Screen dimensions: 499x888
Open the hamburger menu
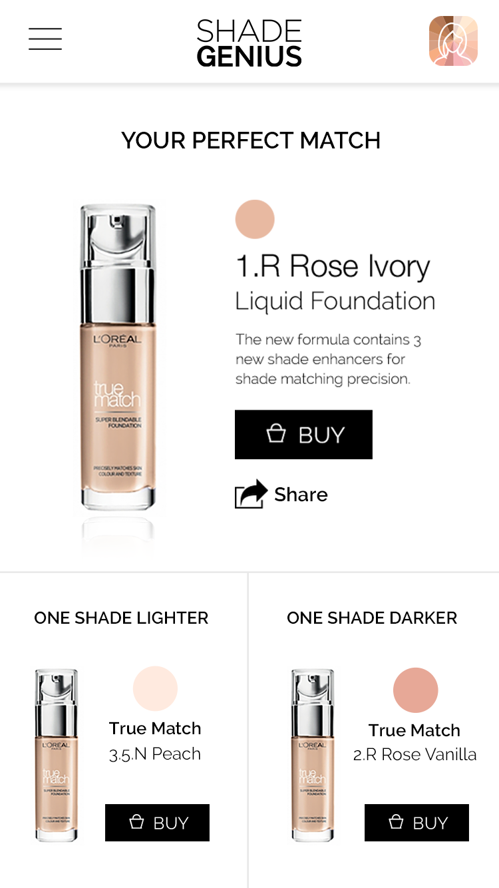tap(45, 39)
